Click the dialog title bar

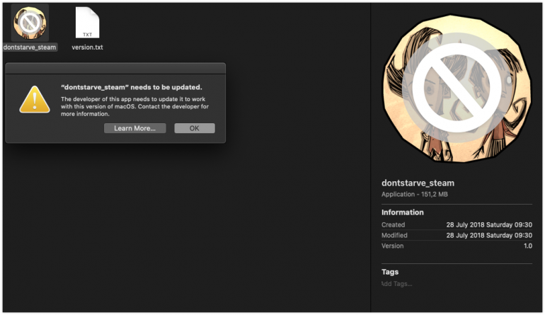(115, 68)
